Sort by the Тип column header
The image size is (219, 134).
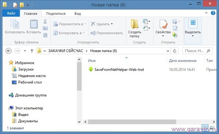[209, 61]
